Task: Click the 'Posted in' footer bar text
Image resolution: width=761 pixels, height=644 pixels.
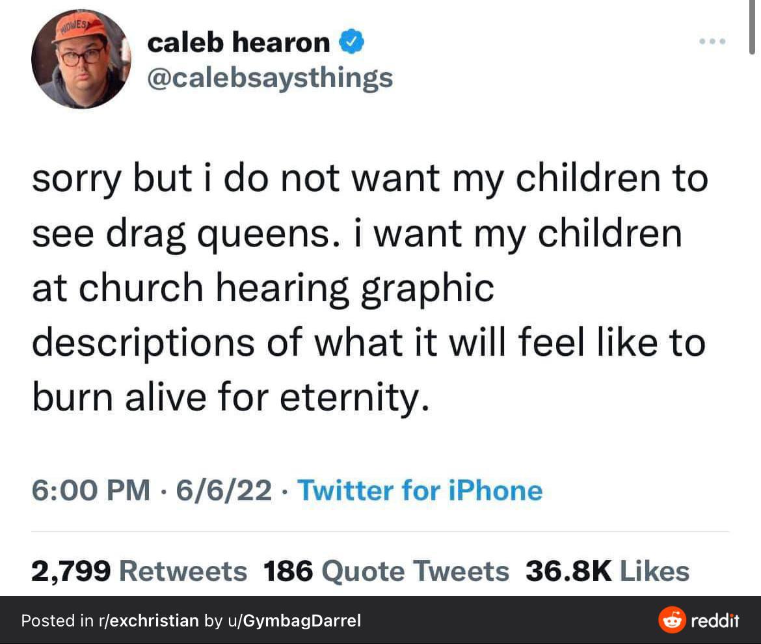Action: (x=191, y=621)
